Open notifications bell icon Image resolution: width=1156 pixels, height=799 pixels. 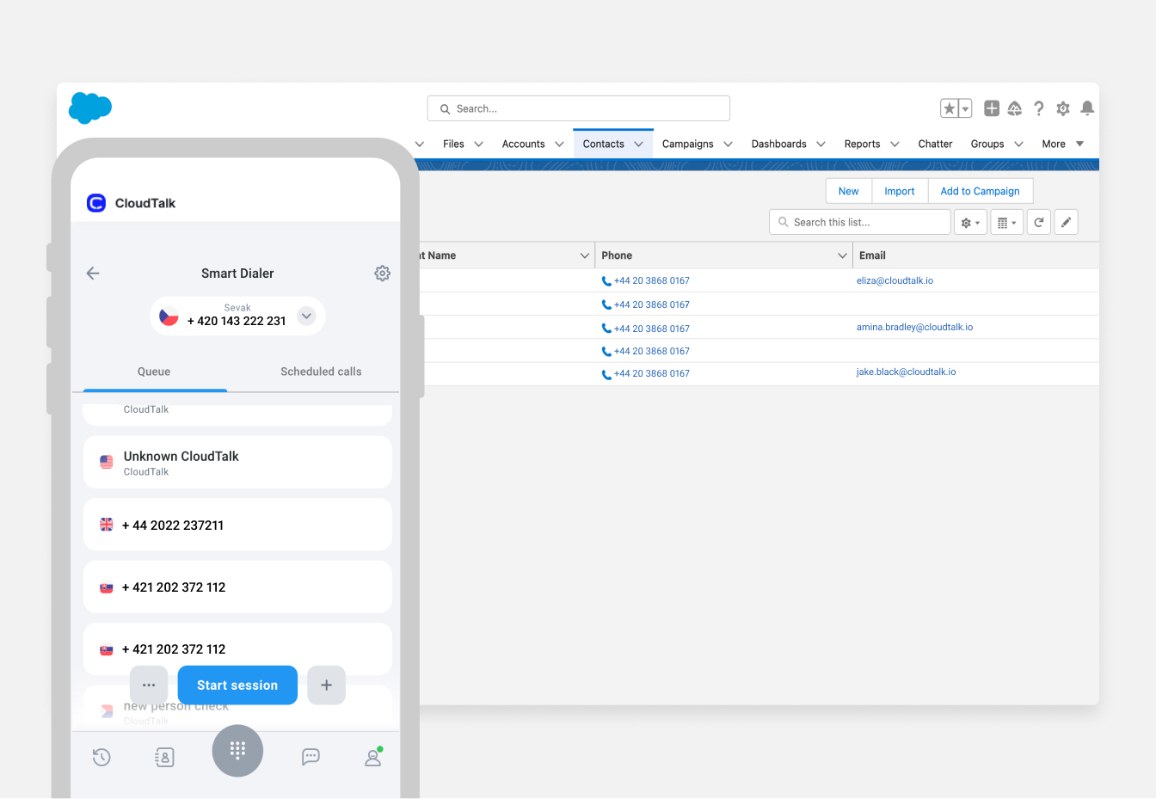[x=1087, y=108]
